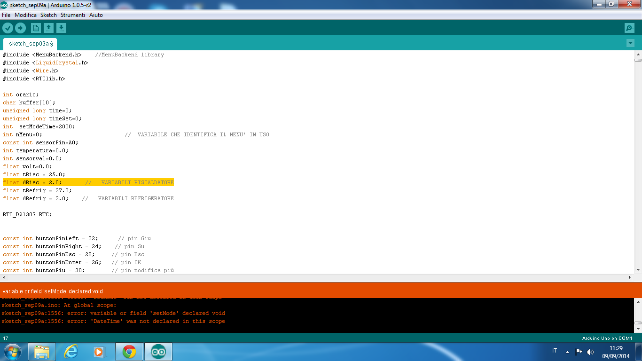Click line 'unsigned long timeSet=0;'
642x361 pixels.
(x=42, y=118)
